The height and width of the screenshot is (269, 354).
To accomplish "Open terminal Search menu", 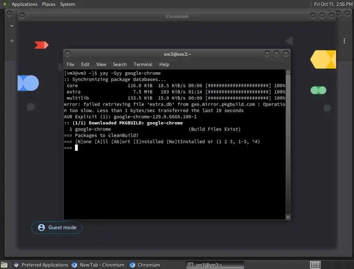I will click(x=120, y=64).
